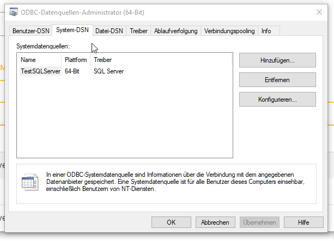
Task: Click the data source icon beside the description
Action: pos(28,182)
